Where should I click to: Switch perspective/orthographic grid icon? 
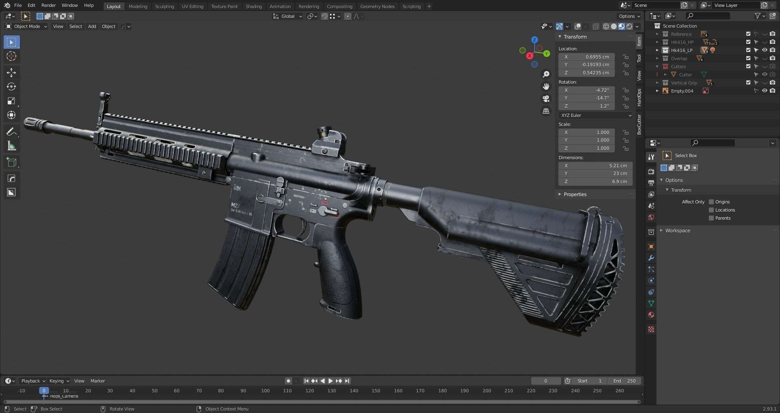[546, 111]
